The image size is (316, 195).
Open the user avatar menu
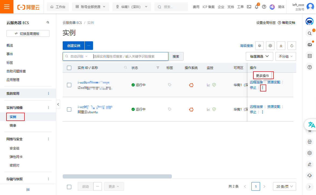point(310,7)
